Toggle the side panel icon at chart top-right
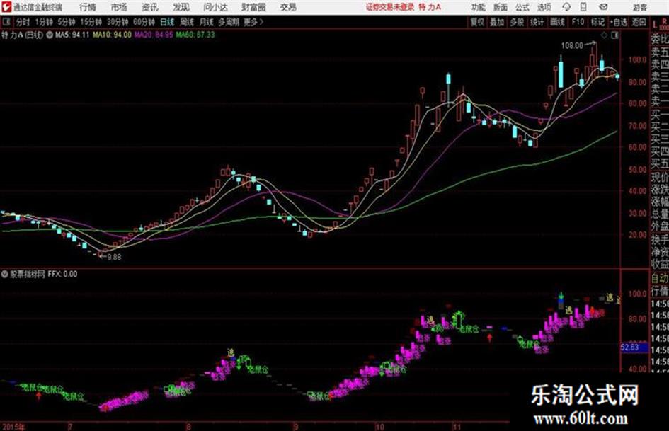Image resolution: width=669 pixels, height=431 pixels. [x=614, y=35]
